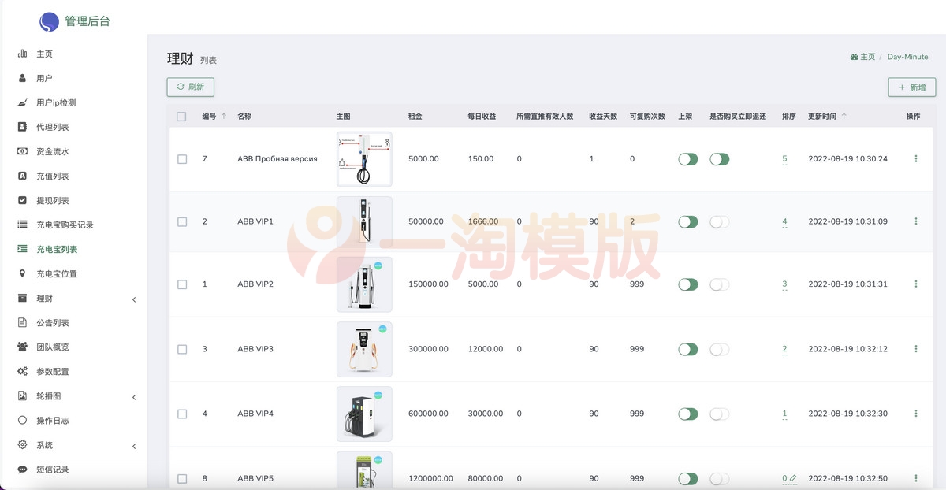Click daily income 1666.00 cell
Screen dimensions: 946x490
click(x=483, y=222)
